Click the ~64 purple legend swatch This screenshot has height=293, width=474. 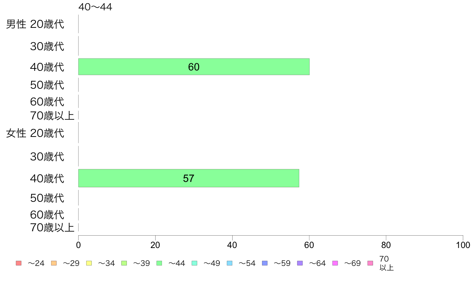coord(300,263)
